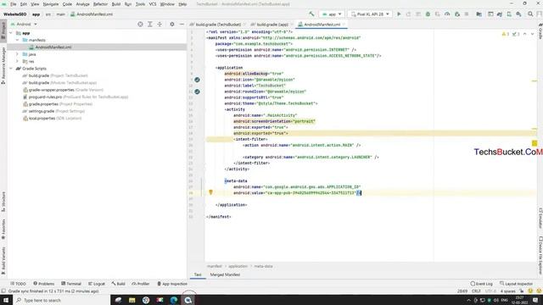Viewport: 543px width, 305px height.
Task: Open Project panel settings gear
Action: click(172, 25)
